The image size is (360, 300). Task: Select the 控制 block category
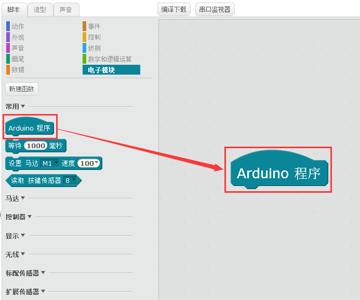click(91, 37)
